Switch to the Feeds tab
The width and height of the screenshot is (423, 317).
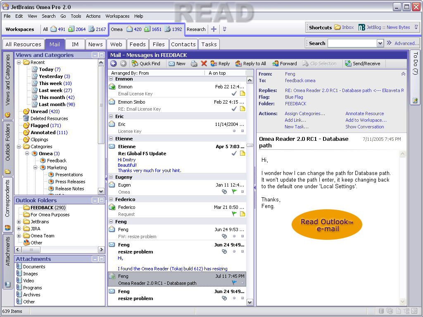[138, 44]
